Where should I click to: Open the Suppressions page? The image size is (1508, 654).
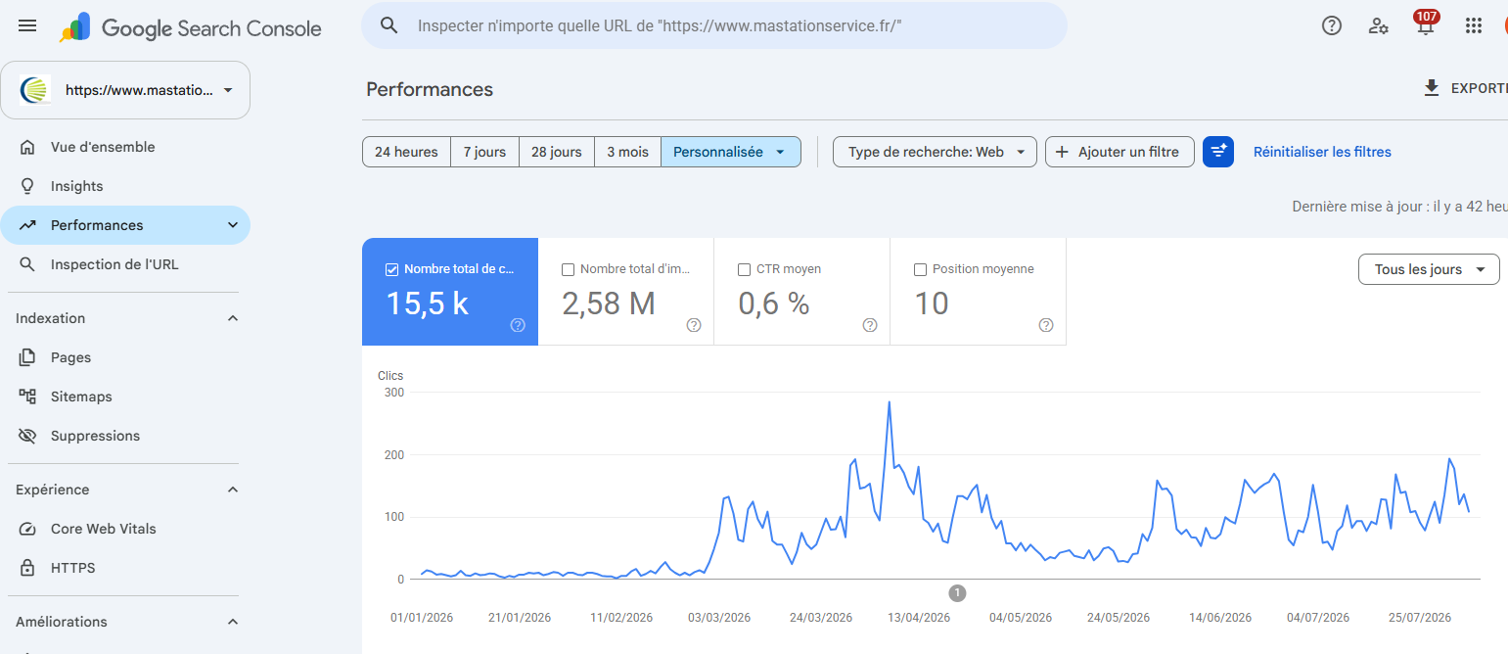point(125,436)
